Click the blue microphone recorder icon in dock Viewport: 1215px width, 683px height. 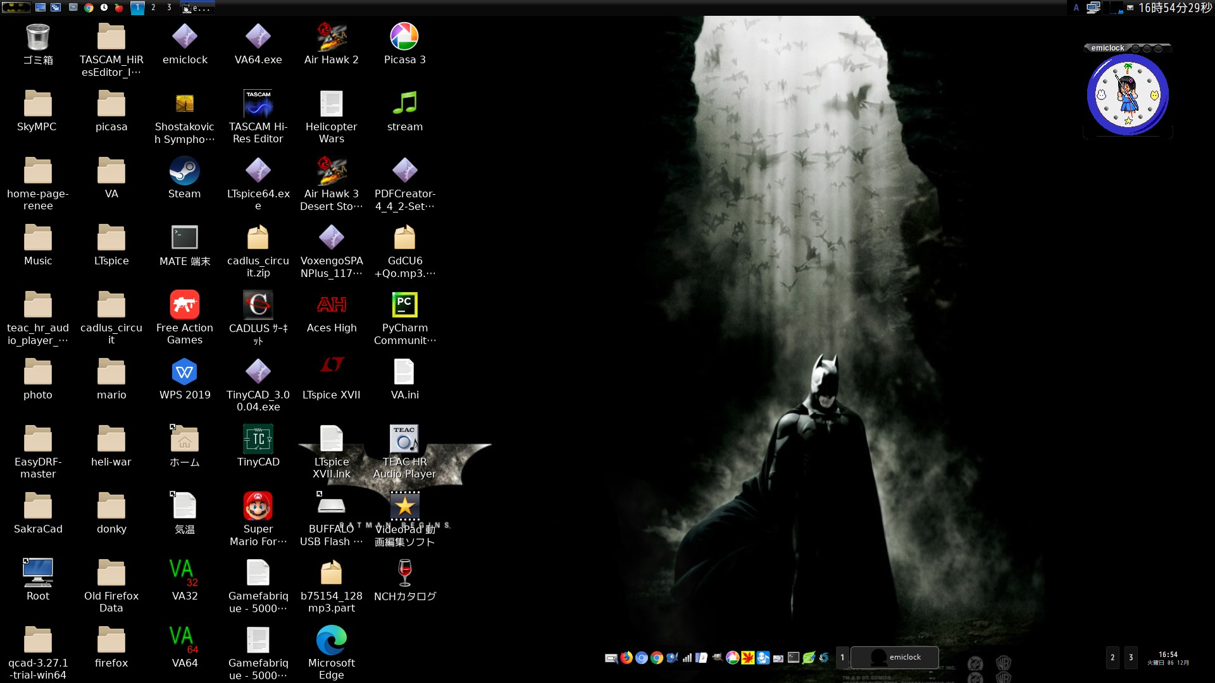click(x=762, y=658)
